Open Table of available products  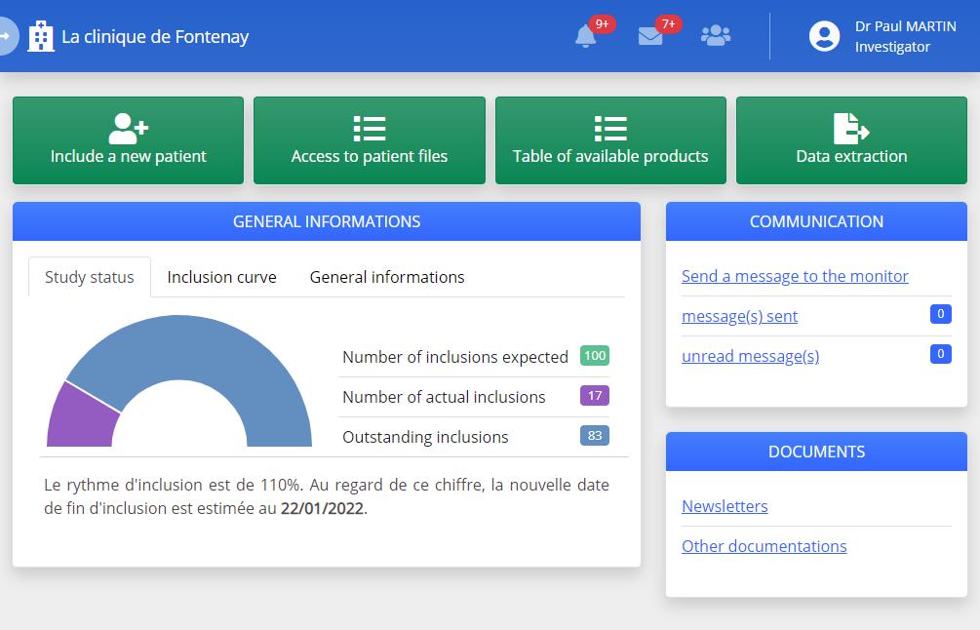coord(610,140)
